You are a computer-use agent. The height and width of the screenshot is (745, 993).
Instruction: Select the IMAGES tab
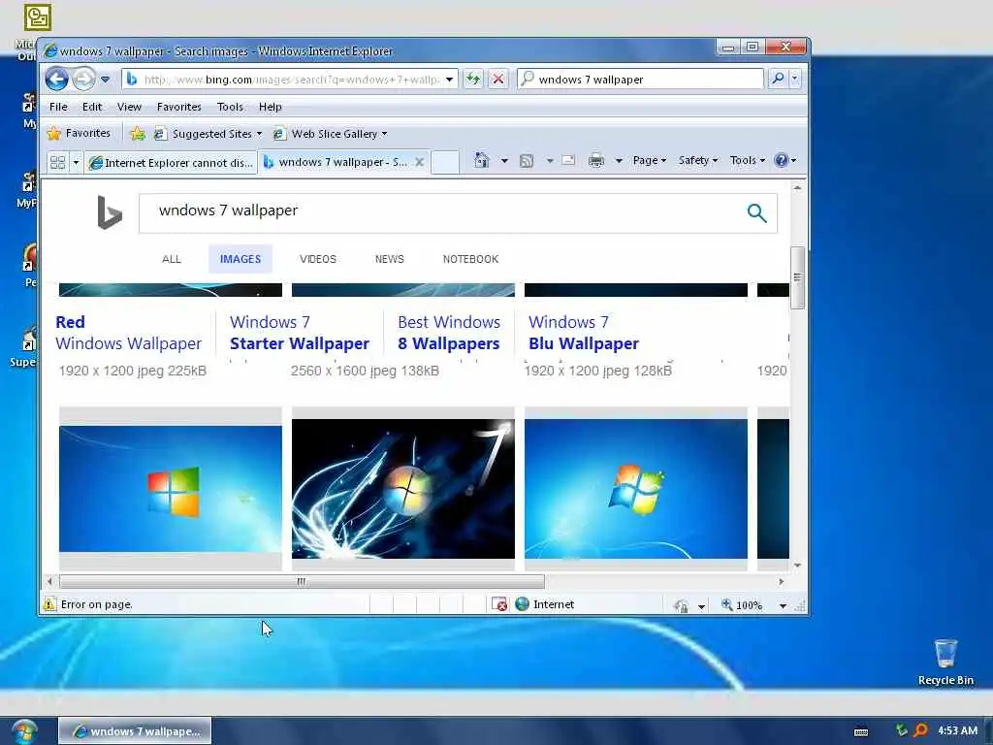[x=240, y=259]
